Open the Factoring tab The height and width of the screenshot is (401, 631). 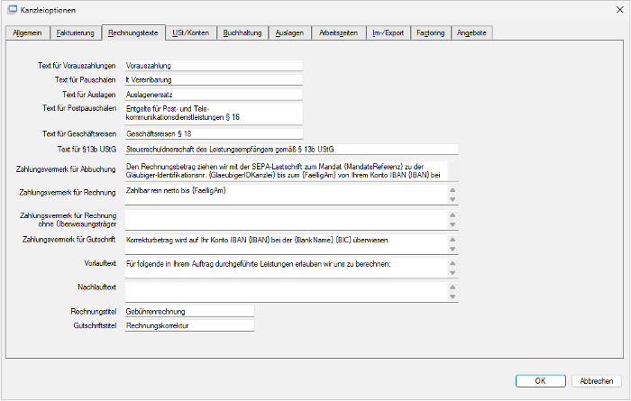tap(431, 33)
